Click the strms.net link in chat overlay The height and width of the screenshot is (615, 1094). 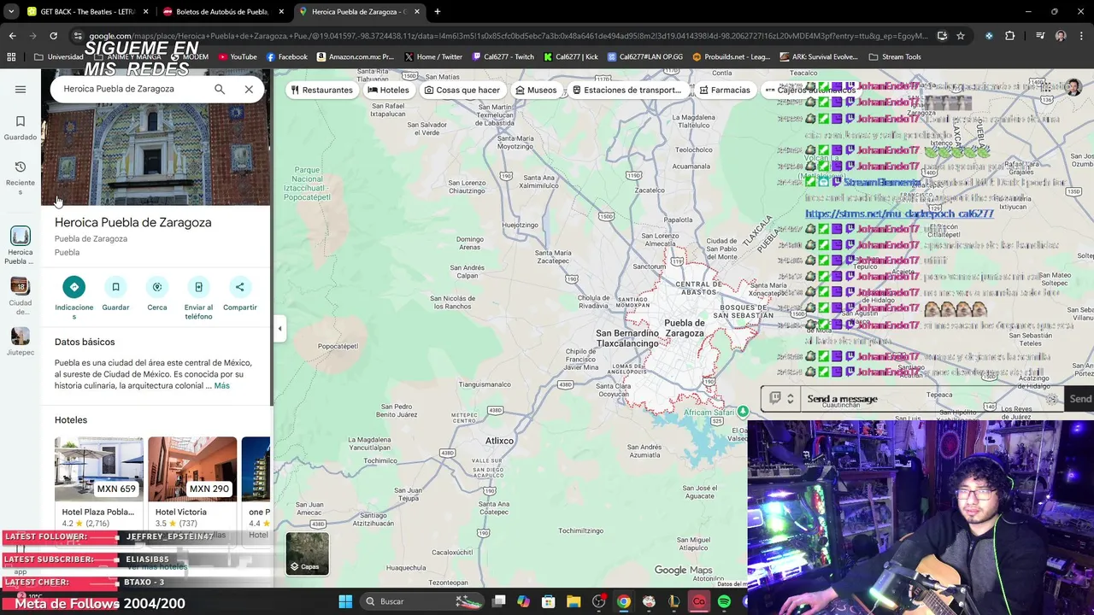(x=899, y=214)
